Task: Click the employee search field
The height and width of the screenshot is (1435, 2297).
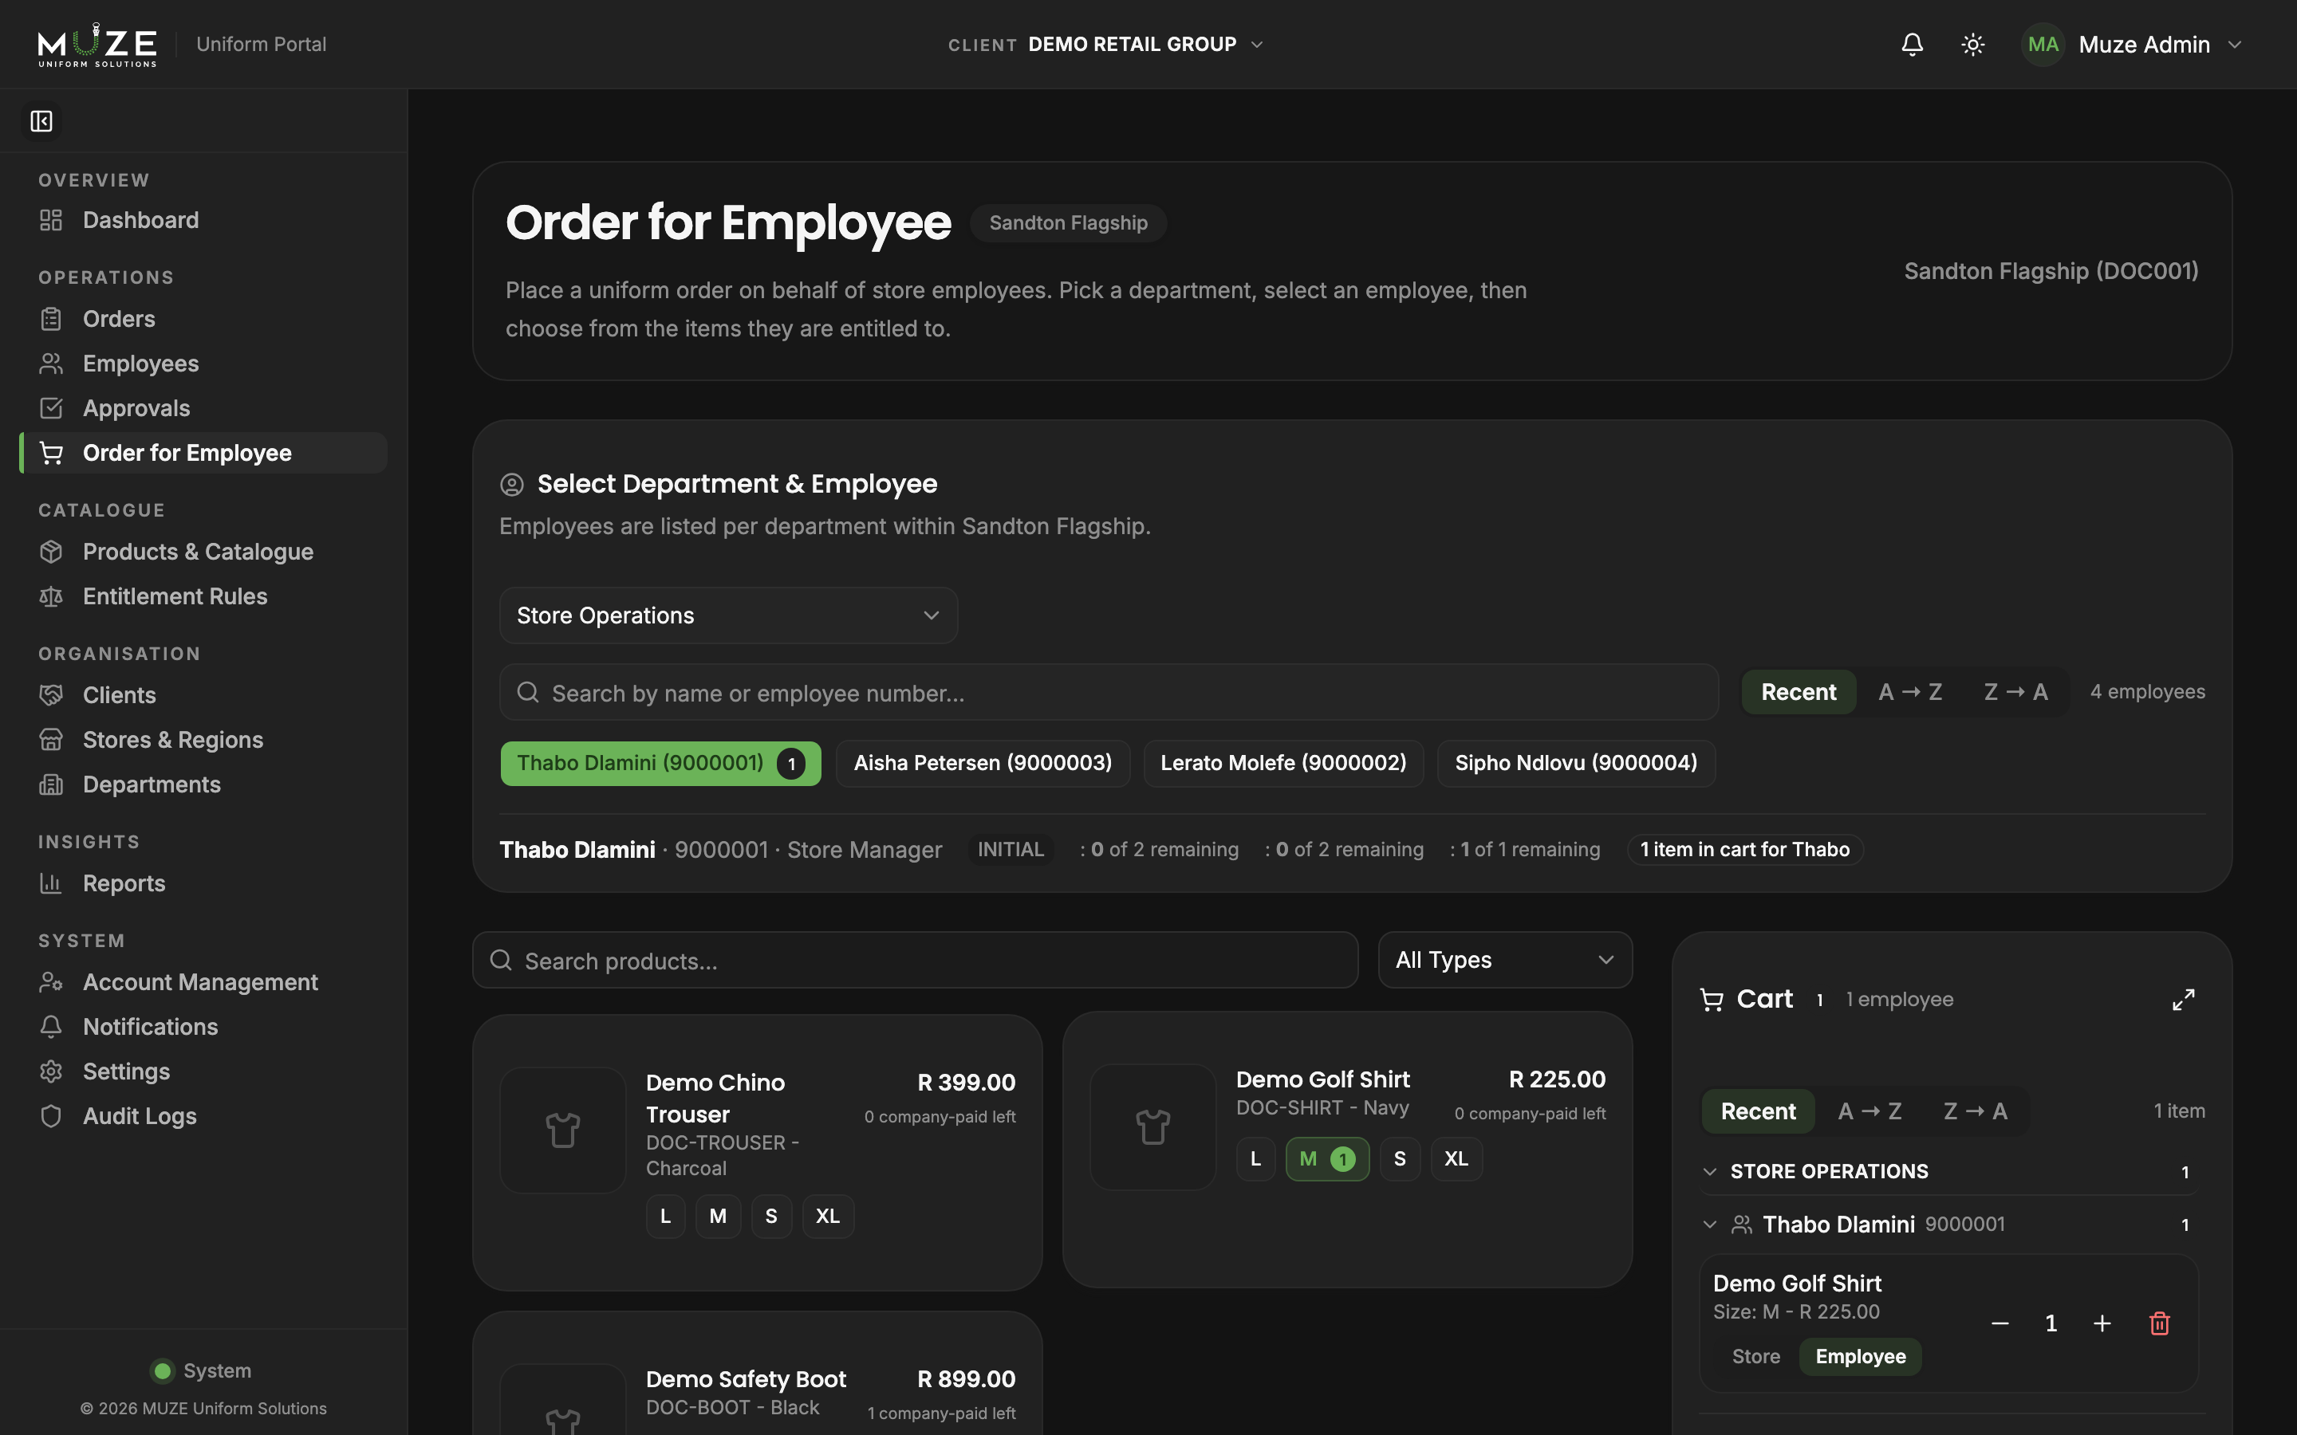Action: 1109,693
